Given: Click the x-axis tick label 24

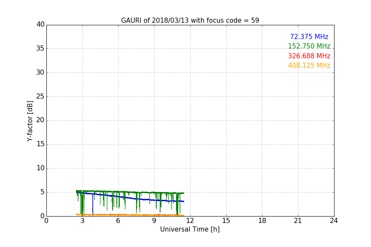Looking at the screenshot, I should [x=334, y=221].
